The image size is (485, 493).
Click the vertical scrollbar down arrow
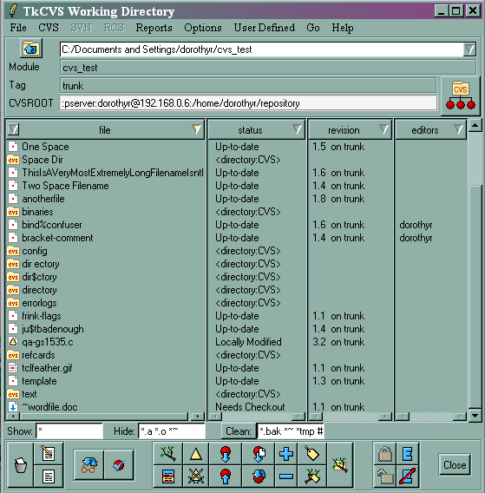[475, 416]
